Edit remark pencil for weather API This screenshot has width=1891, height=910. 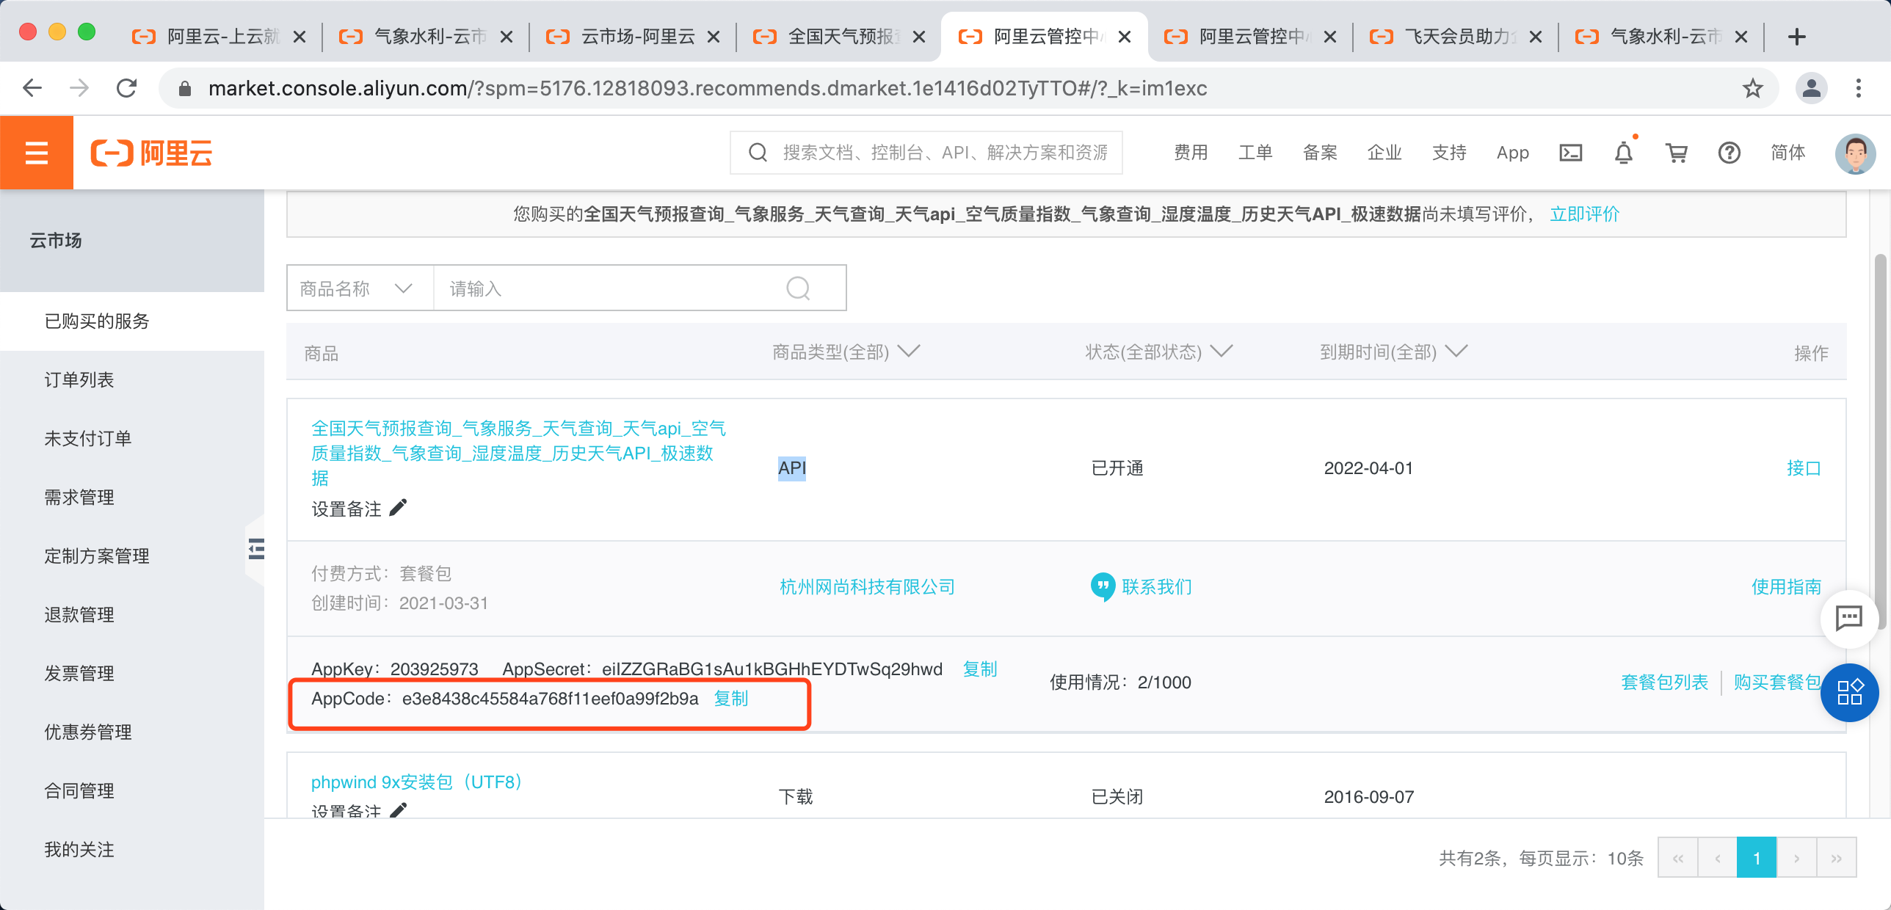pyautogui.click(x=398, y=508)
